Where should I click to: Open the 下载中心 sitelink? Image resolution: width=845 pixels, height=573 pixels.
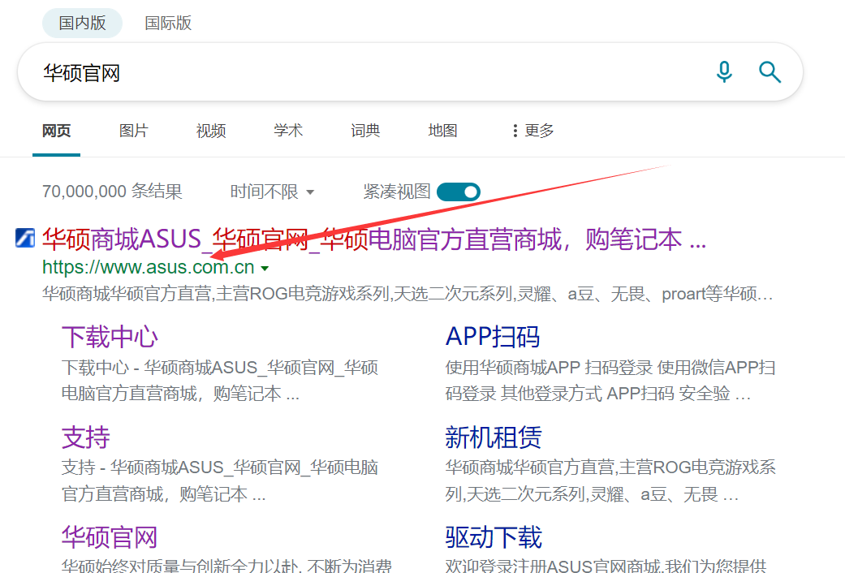point(110,337)
